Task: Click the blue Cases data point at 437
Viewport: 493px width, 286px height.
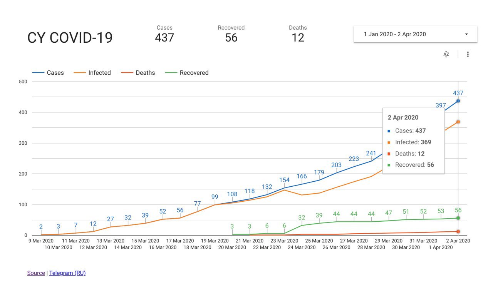Action: coord(458,101)
